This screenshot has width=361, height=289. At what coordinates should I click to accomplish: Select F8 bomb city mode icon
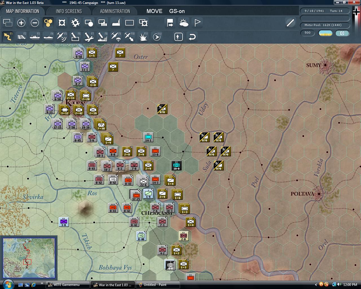pyautogui.click(x=102, y=37)
